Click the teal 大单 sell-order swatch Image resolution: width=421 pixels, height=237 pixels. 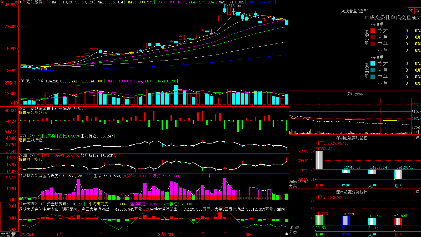[x=373, y=70]
